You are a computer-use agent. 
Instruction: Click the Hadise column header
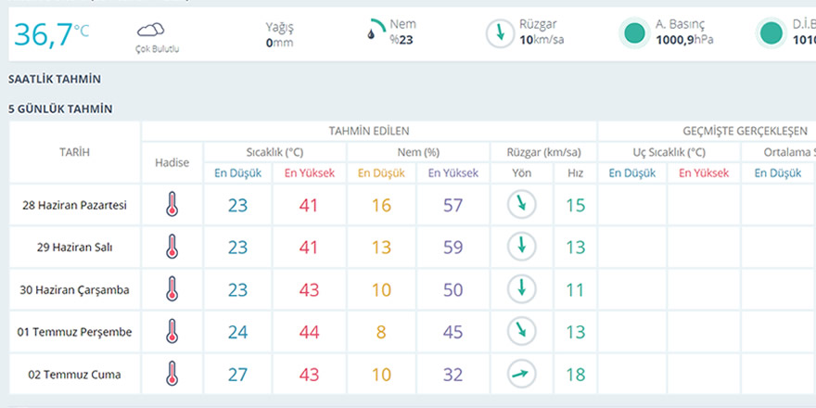[x=172, y=162]
